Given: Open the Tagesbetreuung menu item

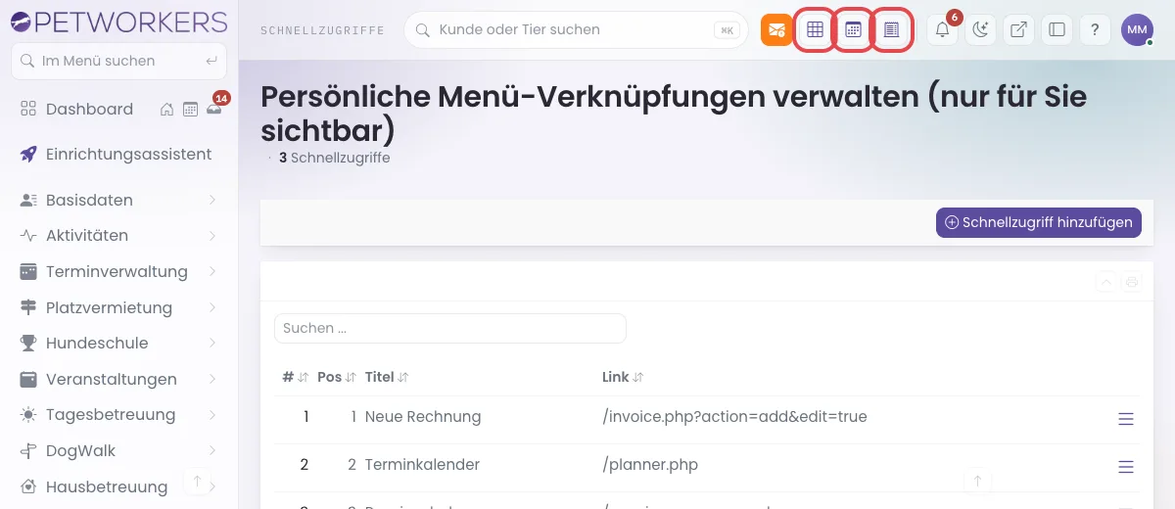Looking at the screenshot, I should point(117,414).
